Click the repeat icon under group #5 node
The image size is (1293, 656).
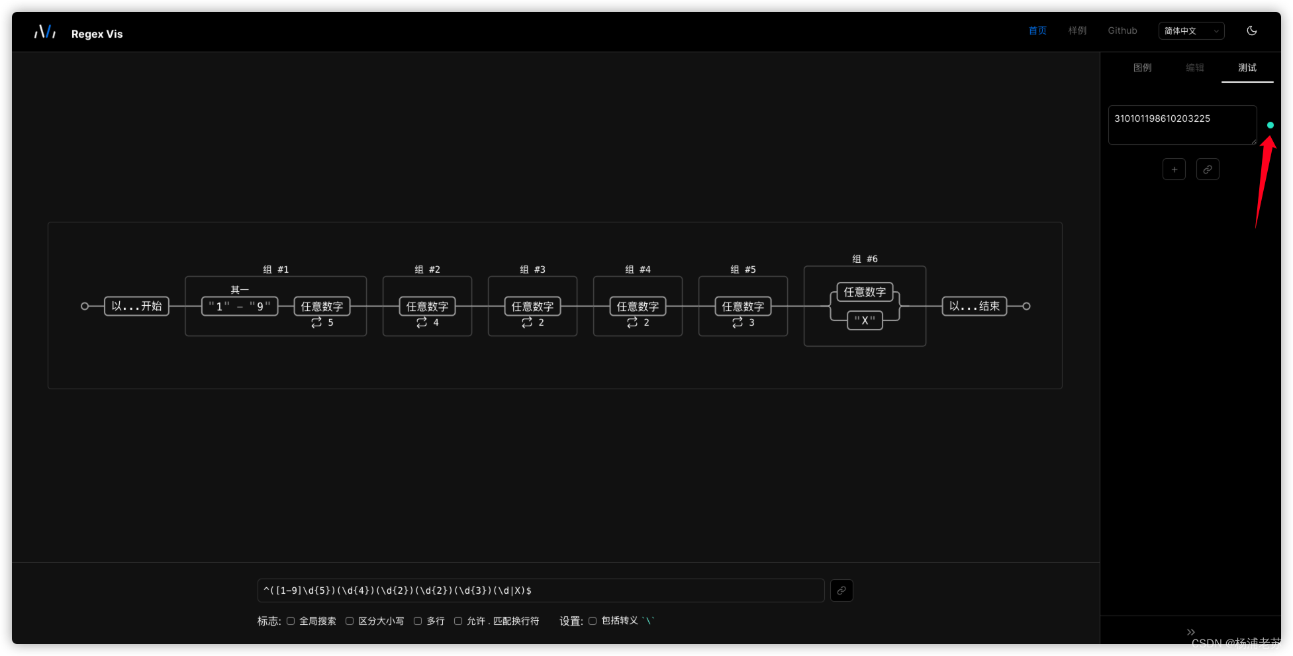click(738, 322)
